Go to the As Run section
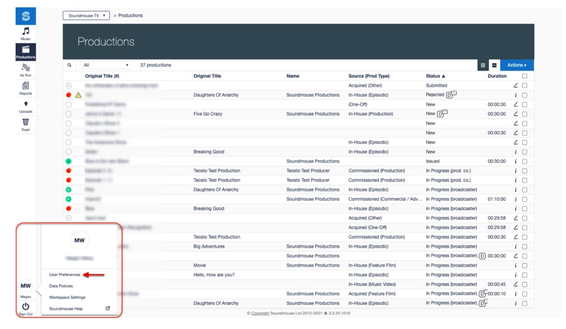 26,70
